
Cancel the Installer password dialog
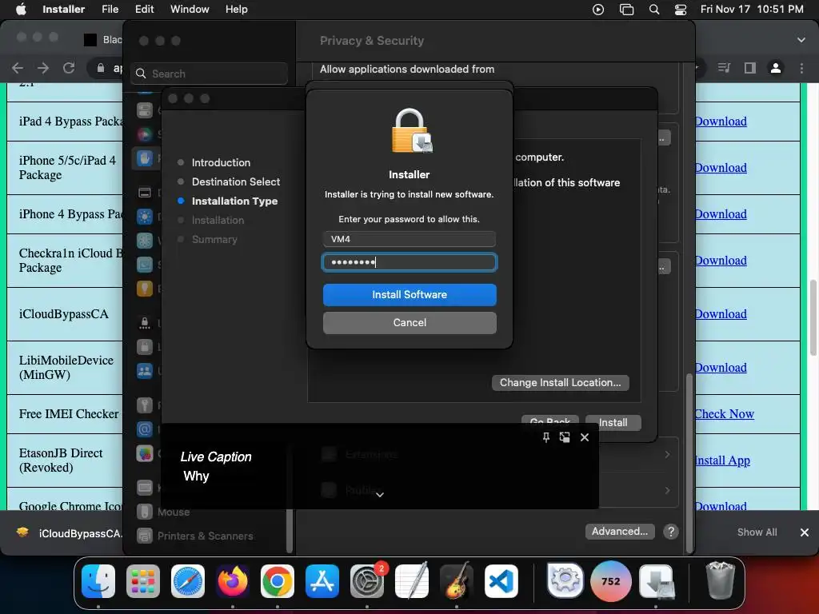(409, 323)
